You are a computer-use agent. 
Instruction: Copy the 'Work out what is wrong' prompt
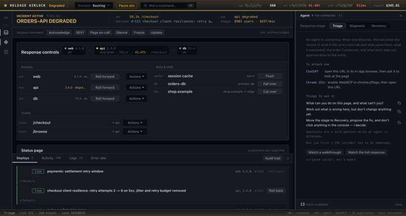tap(399, 112)
